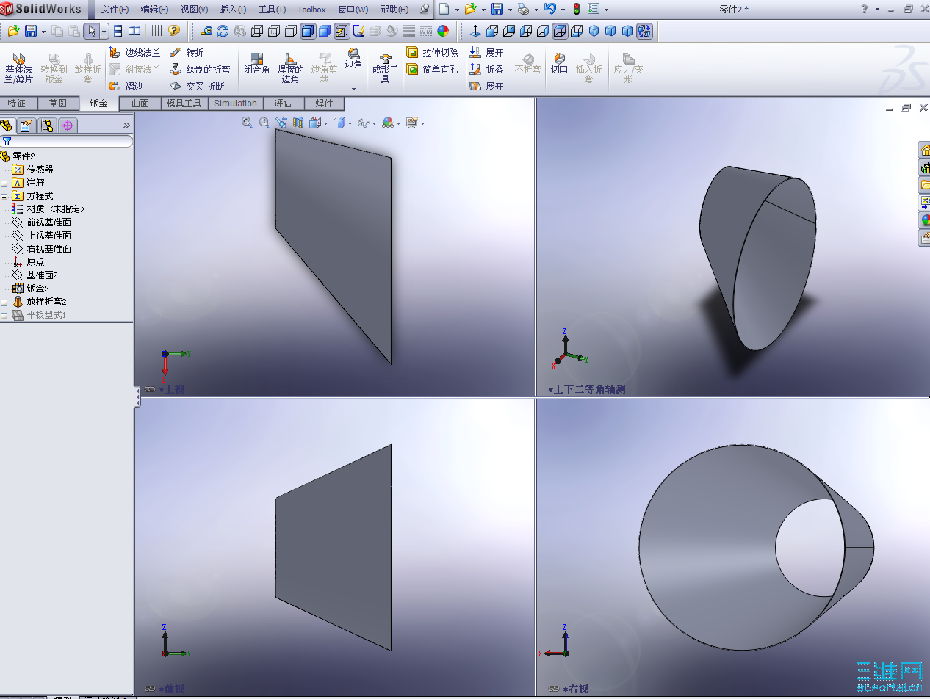Click the 切口 rip tool
The image size is (930, 699).
[x=560, y=64]
